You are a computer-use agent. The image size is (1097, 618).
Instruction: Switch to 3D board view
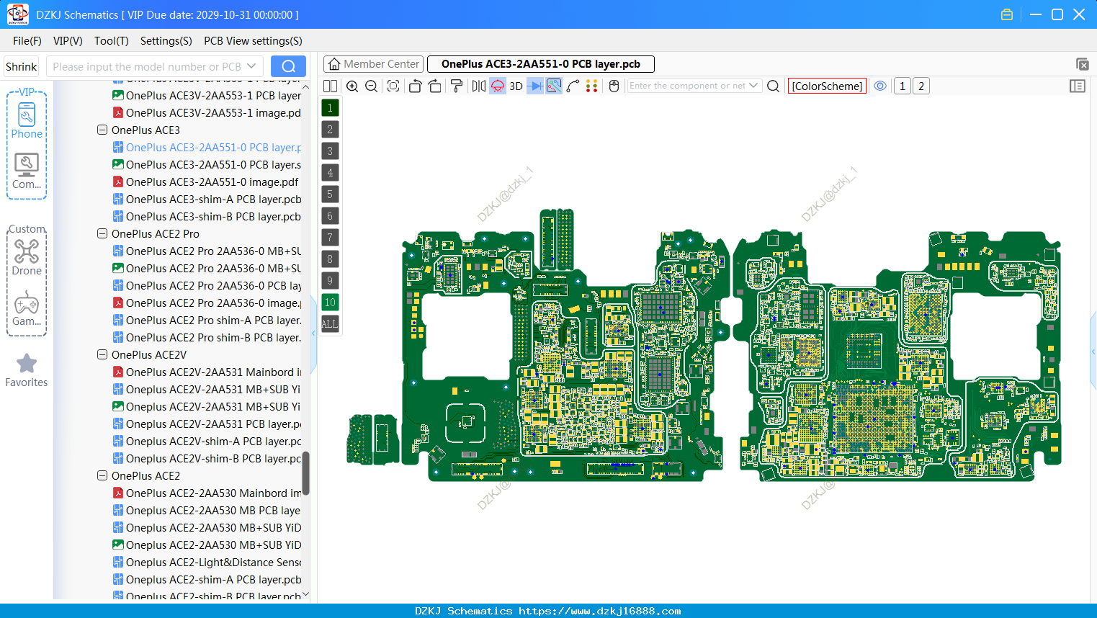[516, 86]
